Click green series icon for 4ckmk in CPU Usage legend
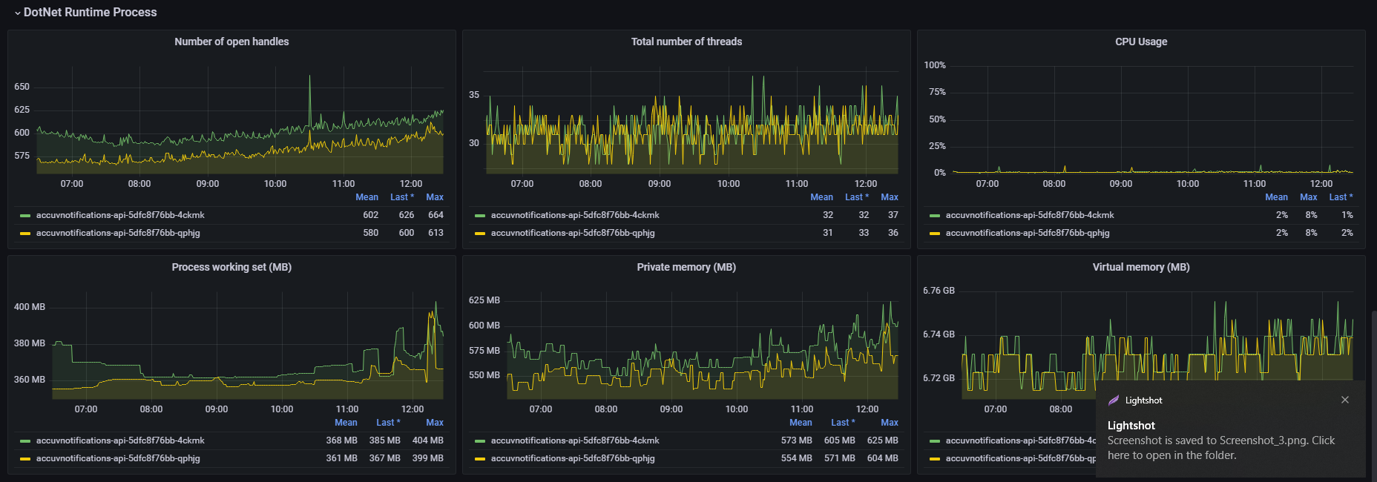Viewport: 1377px width, 482px height. click(934, 216)
